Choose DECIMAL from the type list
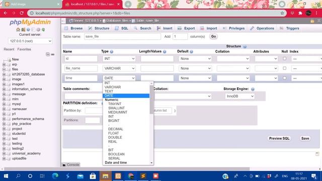This screenshot has height=181, width=322. tap(115, 129)
